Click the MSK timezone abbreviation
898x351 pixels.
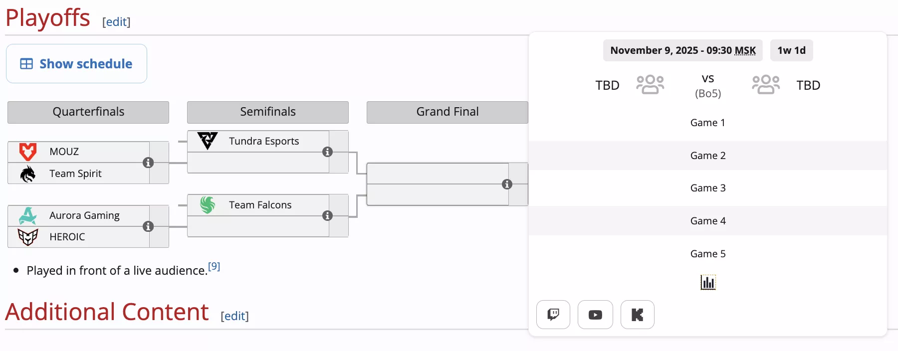coord(745,50)
